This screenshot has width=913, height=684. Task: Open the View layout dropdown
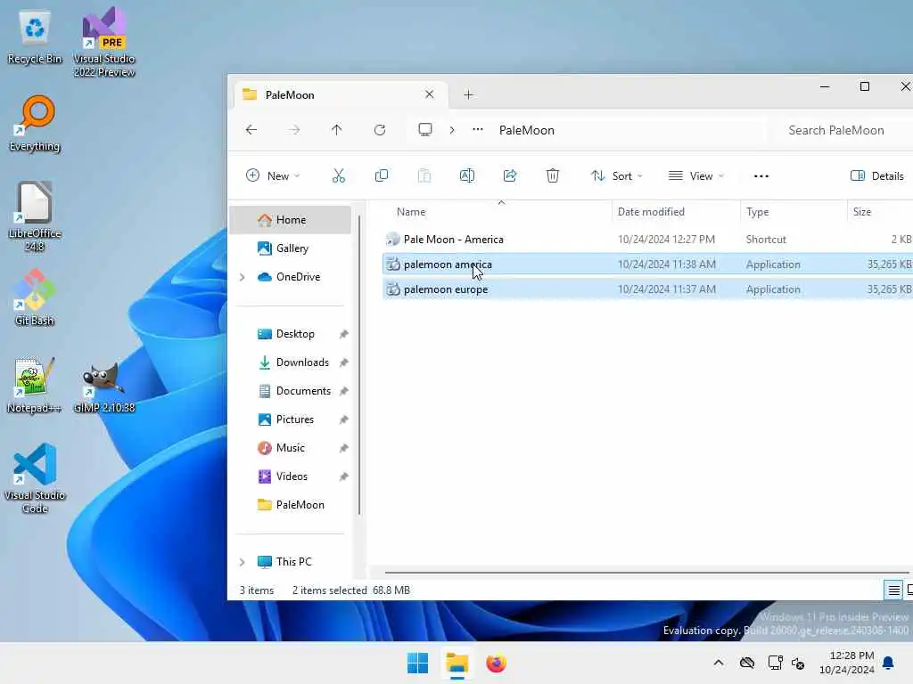(x=696, y=175)
